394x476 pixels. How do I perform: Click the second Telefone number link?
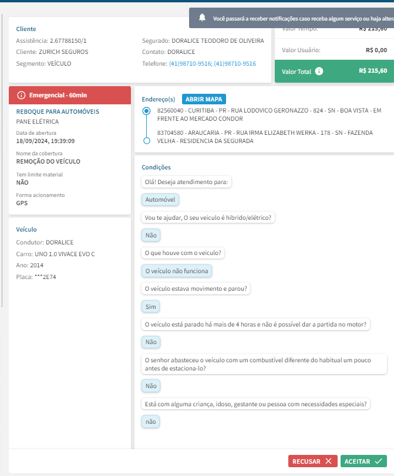coord(235,63)
